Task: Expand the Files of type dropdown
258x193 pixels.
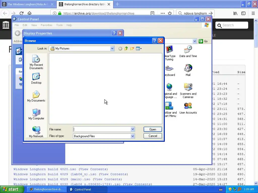Action: [x=133, y=136]
